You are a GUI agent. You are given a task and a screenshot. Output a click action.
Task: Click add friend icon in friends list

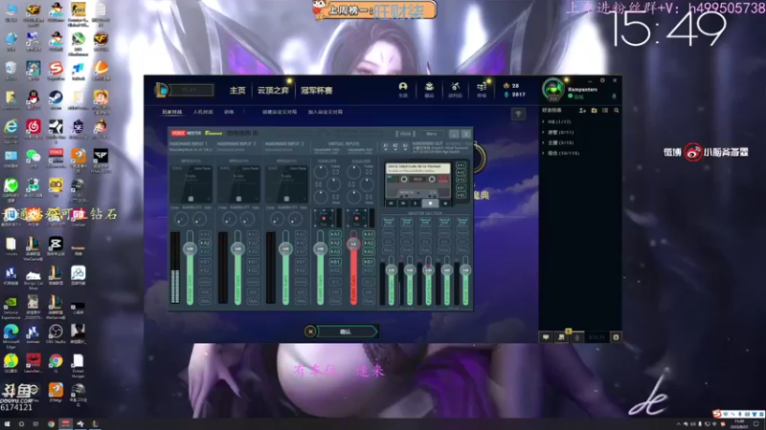coord(582,111)
